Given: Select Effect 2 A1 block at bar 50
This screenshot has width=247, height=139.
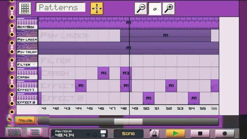Looking at the screenshot, I should pyautogui.click(x=149, y=98).
